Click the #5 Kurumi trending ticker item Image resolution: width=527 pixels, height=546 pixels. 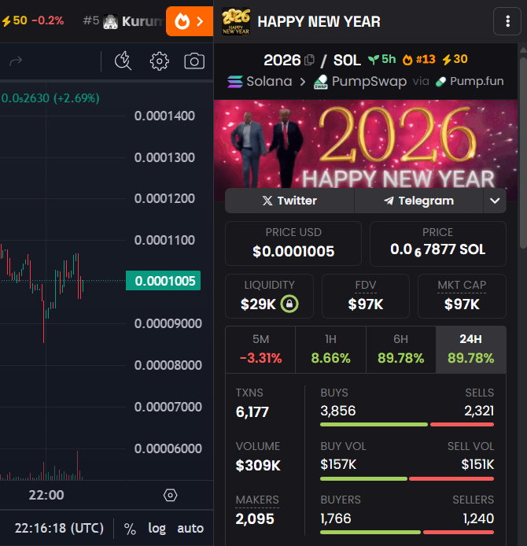pyautogui.click(x=123, y=21)
